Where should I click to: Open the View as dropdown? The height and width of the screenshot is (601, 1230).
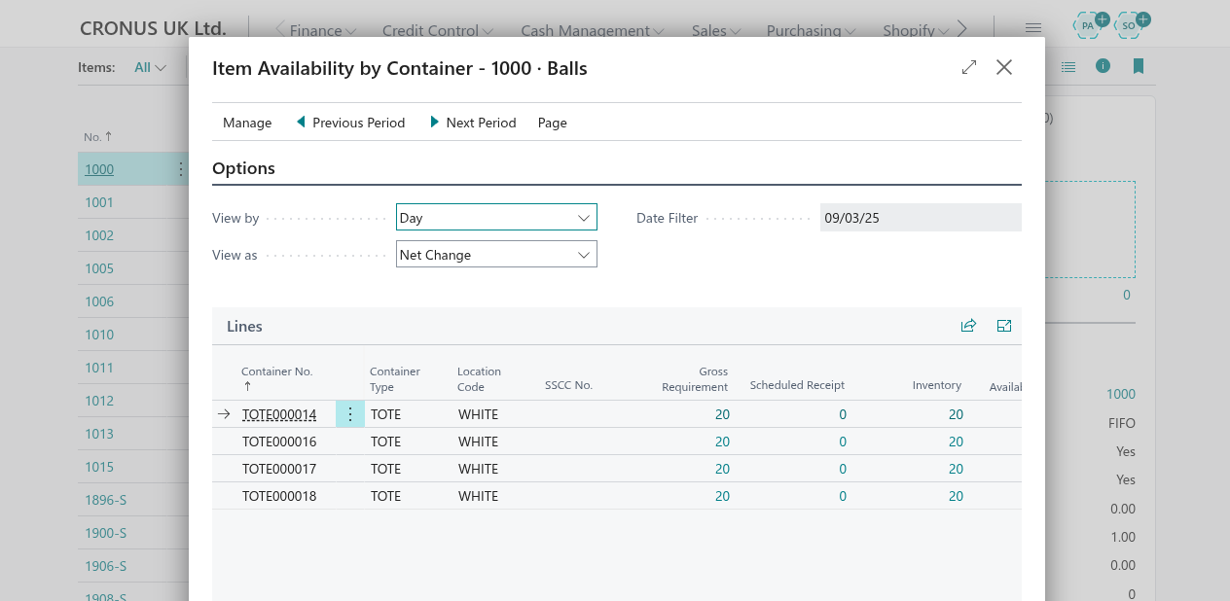click(x=496, y=255)
